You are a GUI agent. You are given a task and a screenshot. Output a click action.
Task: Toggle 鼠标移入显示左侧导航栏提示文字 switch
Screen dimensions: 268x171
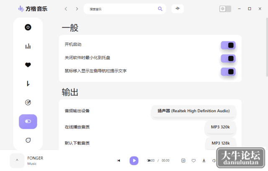click(228, 71)
